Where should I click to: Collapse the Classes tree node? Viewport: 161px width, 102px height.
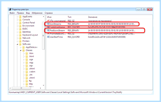[21, 50]
